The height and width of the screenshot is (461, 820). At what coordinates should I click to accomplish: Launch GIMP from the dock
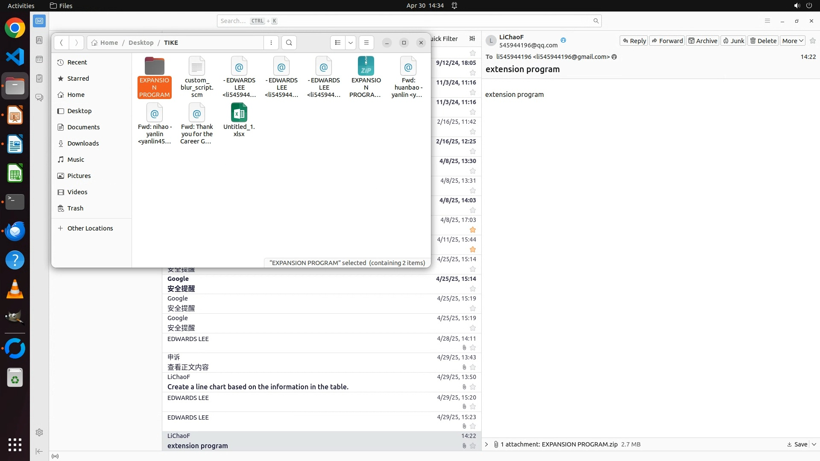tap(15, 318)
